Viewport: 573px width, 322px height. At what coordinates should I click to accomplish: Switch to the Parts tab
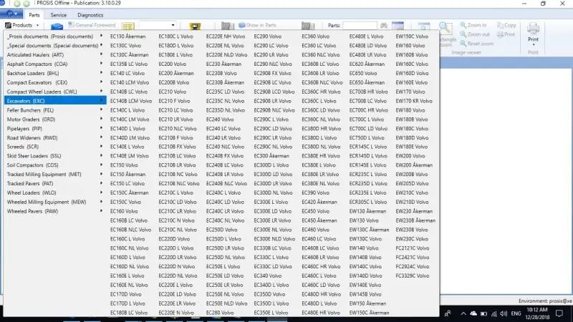(34, 15)
